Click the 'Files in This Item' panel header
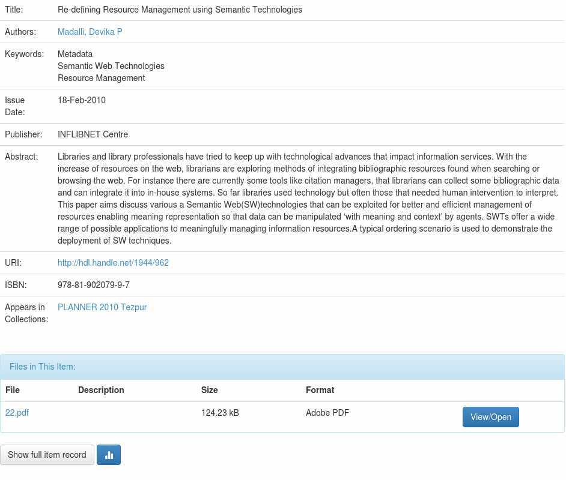Viewport: 566px width, 480px height. pos(43,367)
